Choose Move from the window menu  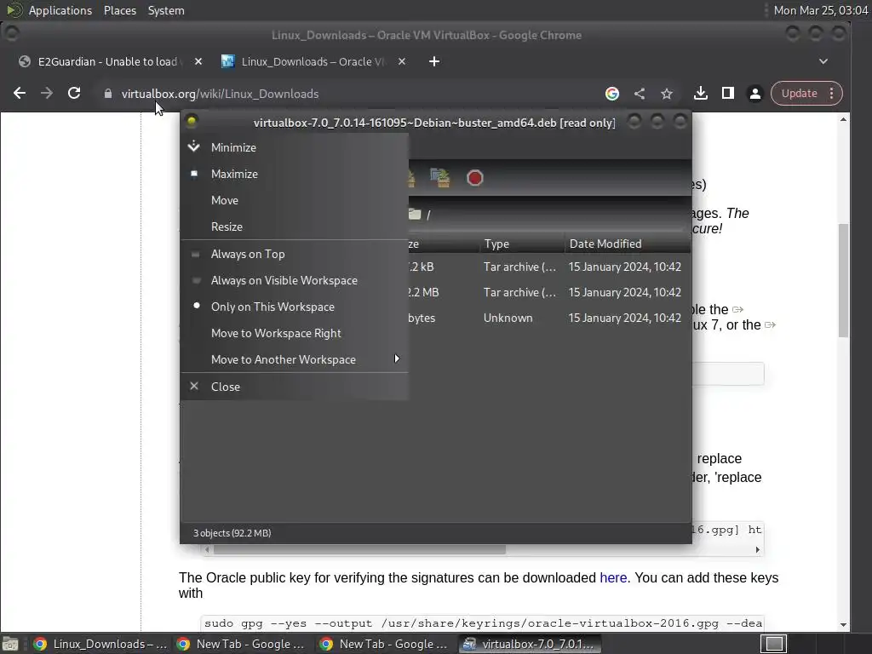pos(295,200)
